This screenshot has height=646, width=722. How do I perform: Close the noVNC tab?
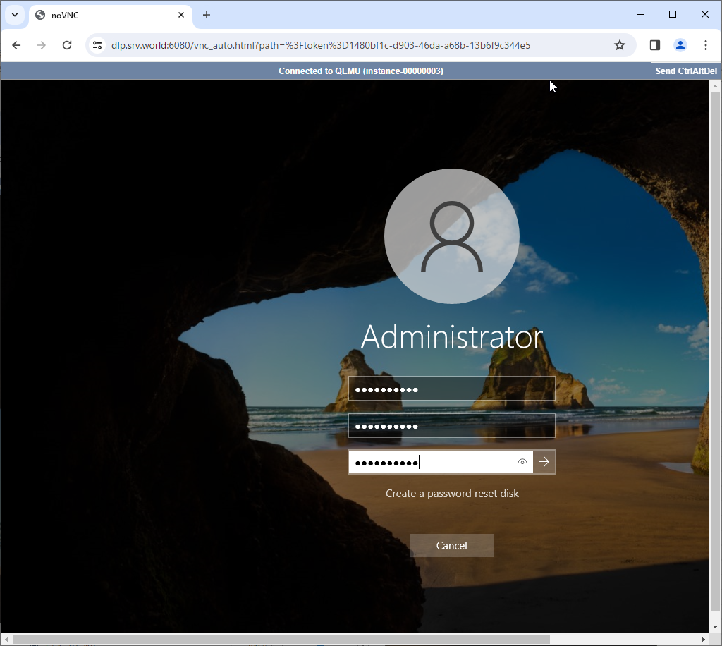pyautogui.click(x=181, y=15)
